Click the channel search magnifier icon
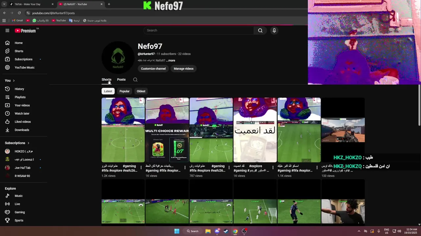This screenshot has height=236, width=421. [x=135, y=80]
